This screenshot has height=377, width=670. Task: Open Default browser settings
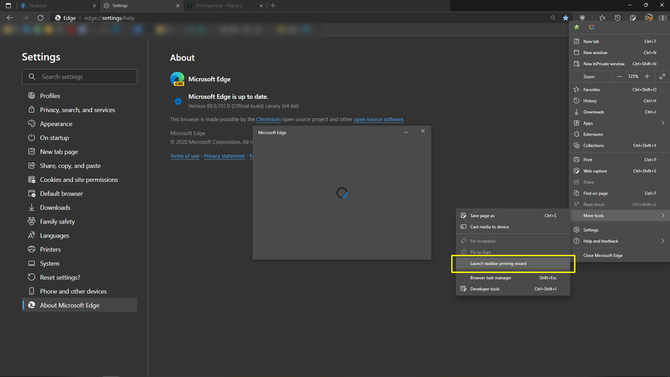80,194
